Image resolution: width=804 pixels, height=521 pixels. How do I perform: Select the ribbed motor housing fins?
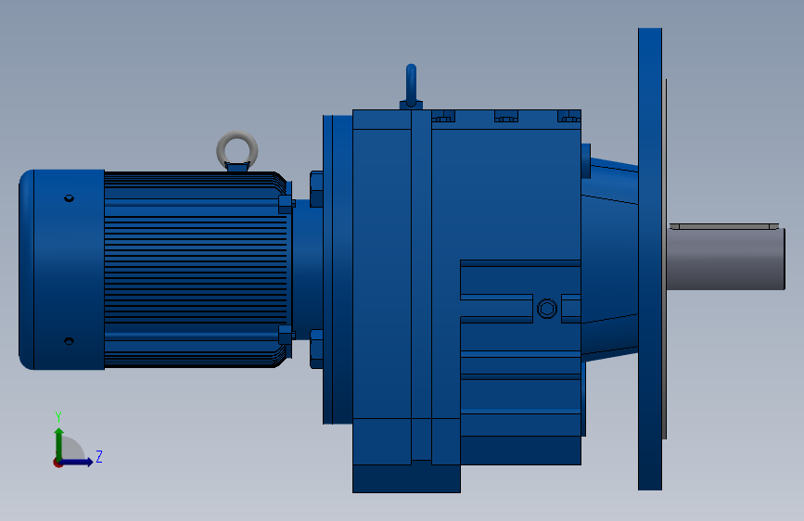click(x=196, y=270)
